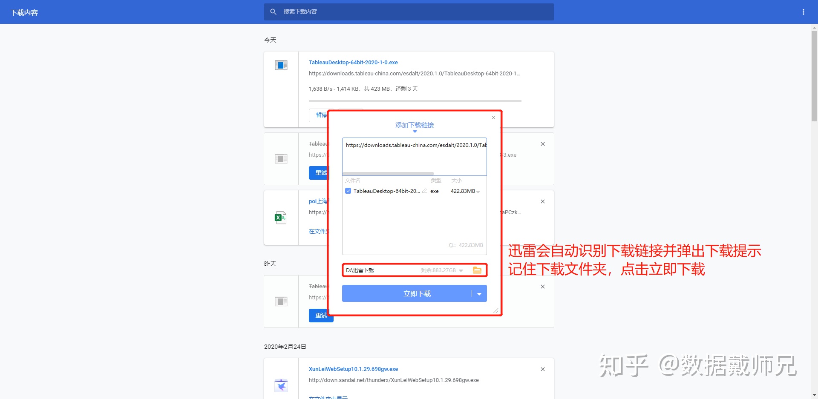Expand the save path history dropdown arrow

461,271
